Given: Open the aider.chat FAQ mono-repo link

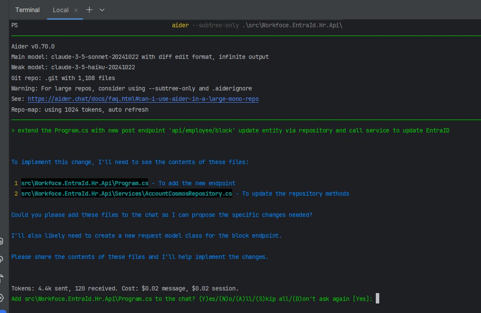Looking at the screenshot, I should click(x=143, y=99).
